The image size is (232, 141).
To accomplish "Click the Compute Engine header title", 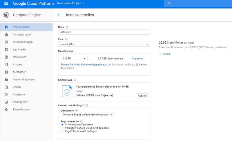I will point(27,15).
